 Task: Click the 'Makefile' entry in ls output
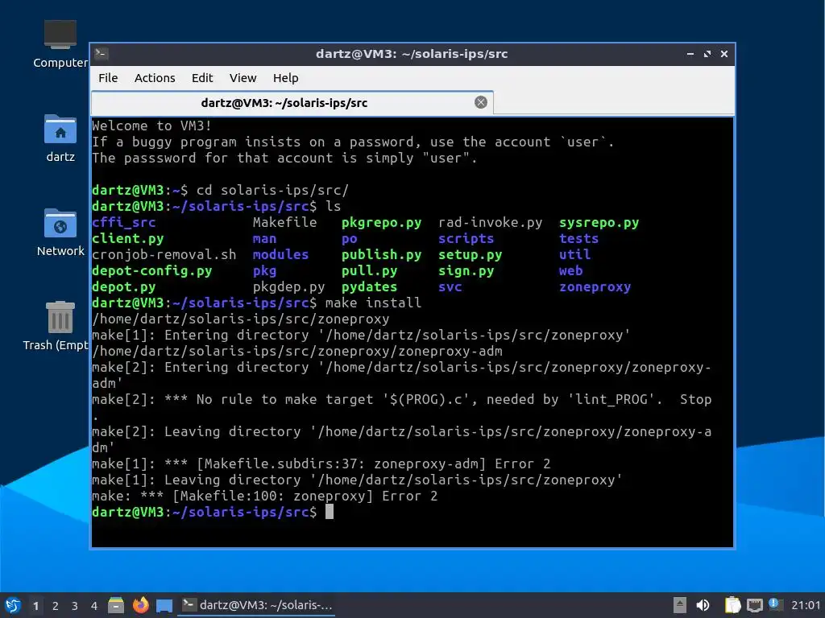pyautogui.click(x=284, y=222)
